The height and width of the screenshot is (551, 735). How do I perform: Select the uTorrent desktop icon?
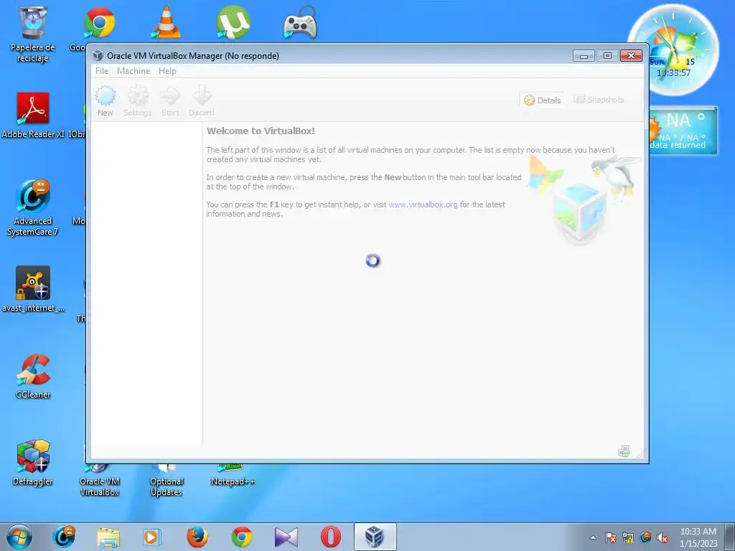[233, 22]
